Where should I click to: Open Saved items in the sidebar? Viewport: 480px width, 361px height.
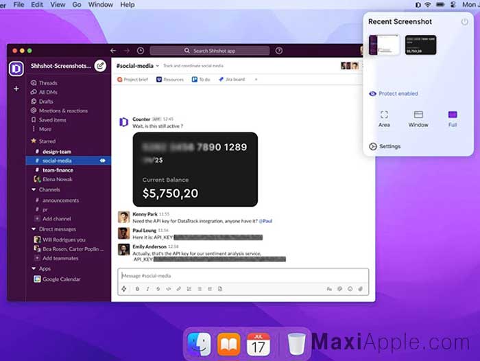[49, 120]
